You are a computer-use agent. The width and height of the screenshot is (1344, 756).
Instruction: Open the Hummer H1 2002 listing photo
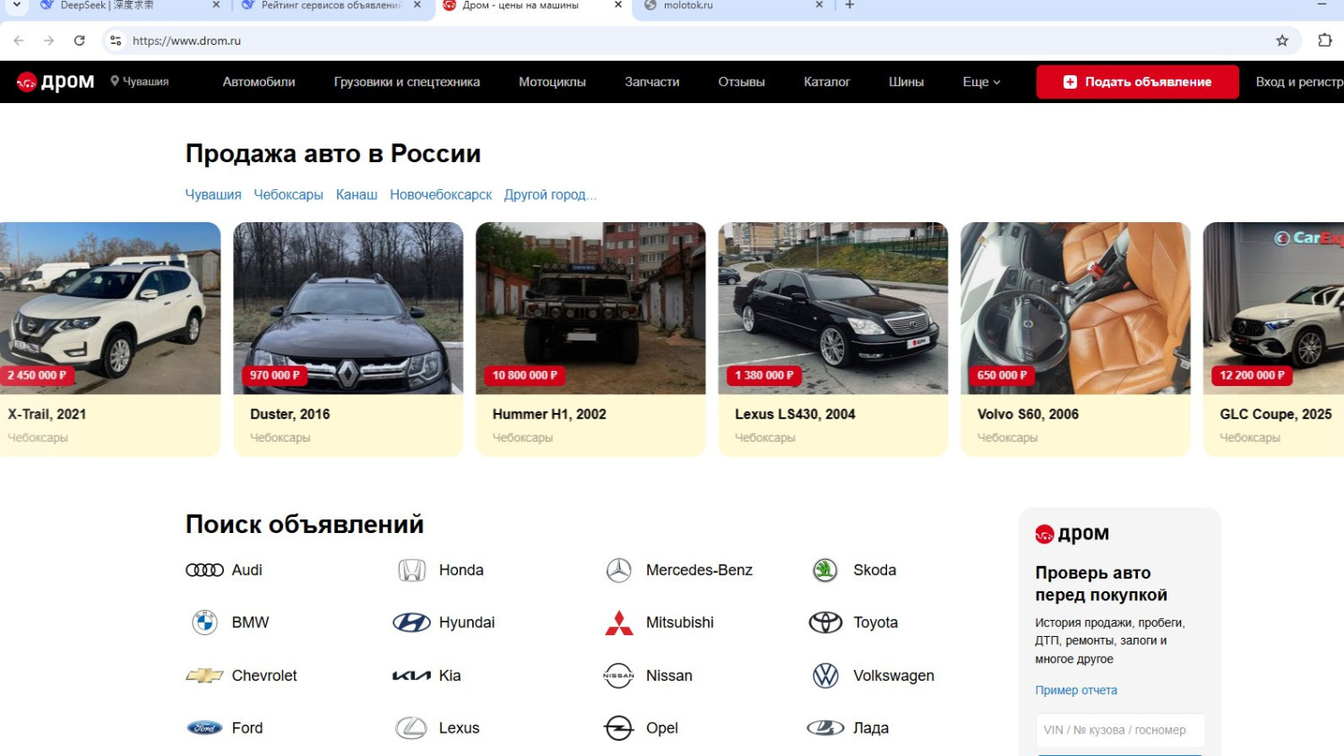(x=590, y=308)
